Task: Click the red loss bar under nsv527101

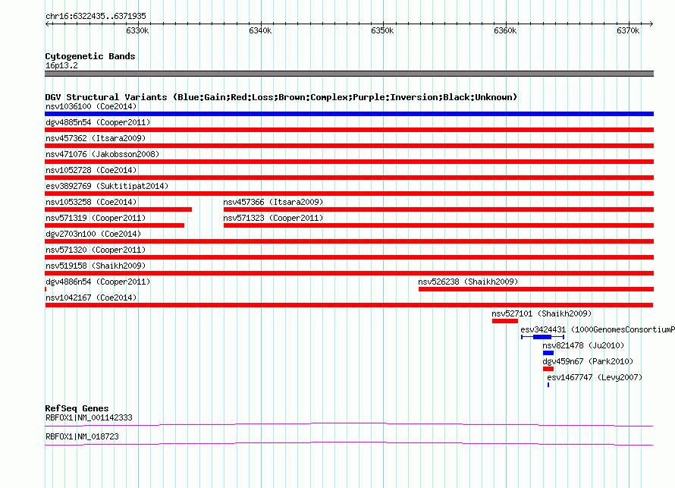Action: 505,321
